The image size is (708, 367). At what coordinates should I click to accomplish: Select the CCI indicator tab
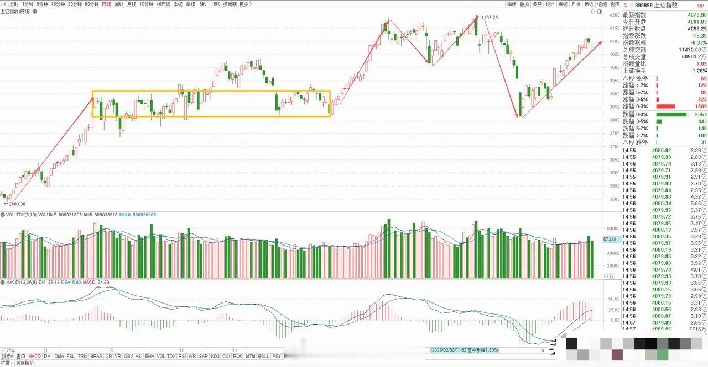tap(226, 357)
